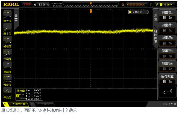
Task: Click the orange trigger position marker on the grid
Action: click(91, 12)
